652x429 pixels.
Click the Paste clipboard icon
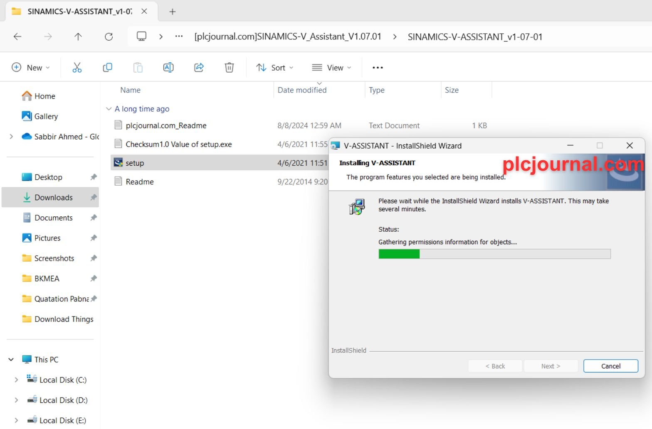click(138, 67)
